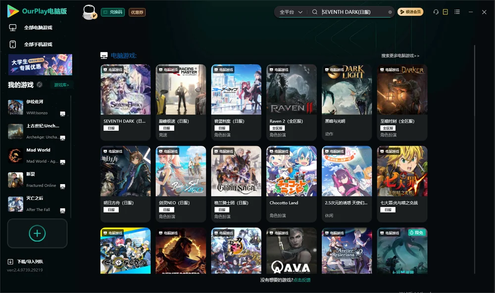
Task: Select 伊松佐河 in my games
Action: [x=37, y=107]
